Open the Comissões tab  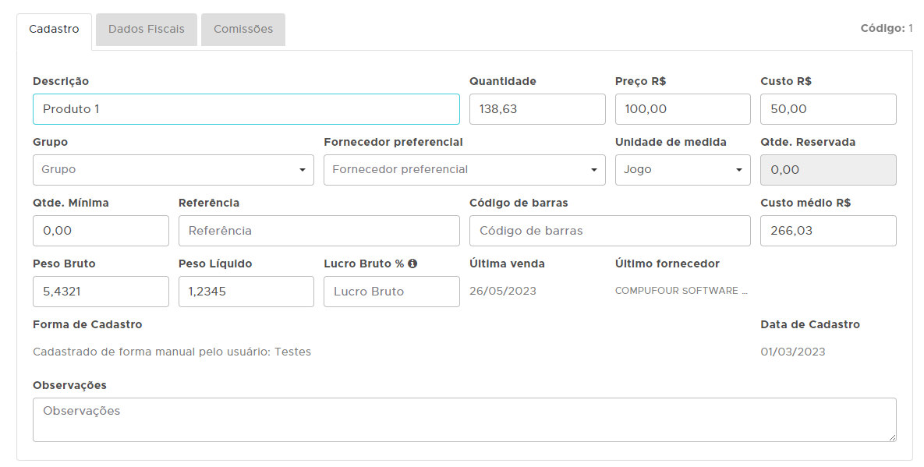tap(243, 30)
